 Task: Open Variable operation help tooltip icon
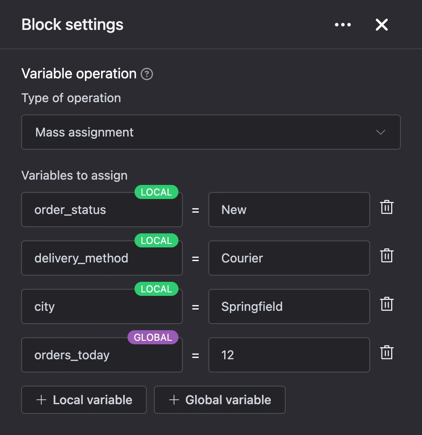coord(147,74)
